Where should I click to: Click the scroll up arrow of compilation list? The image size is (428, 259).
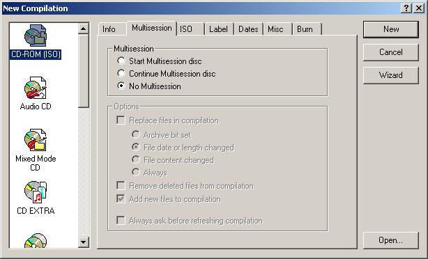coord(84,29)
